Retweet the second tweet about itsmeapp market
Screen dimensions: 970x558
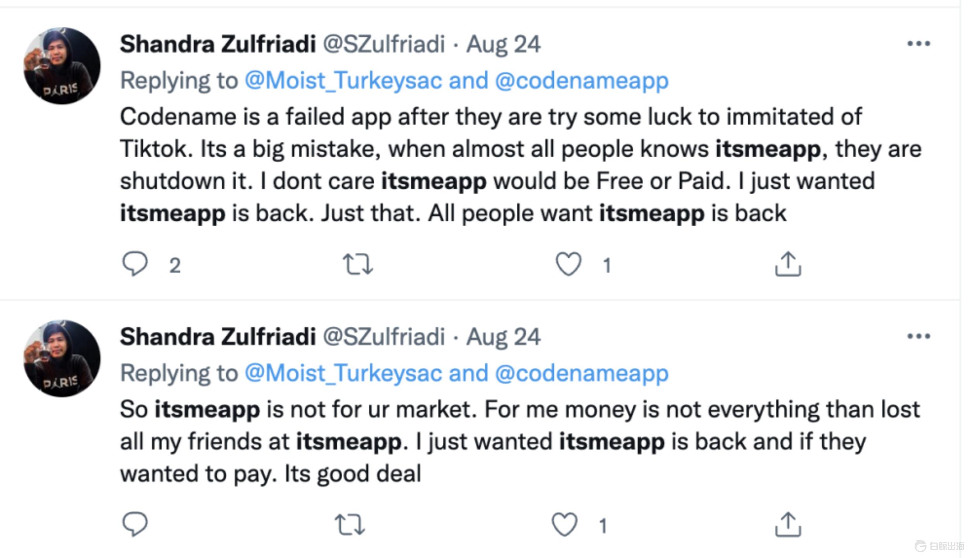pyautogui.click(x=350, y=524)
